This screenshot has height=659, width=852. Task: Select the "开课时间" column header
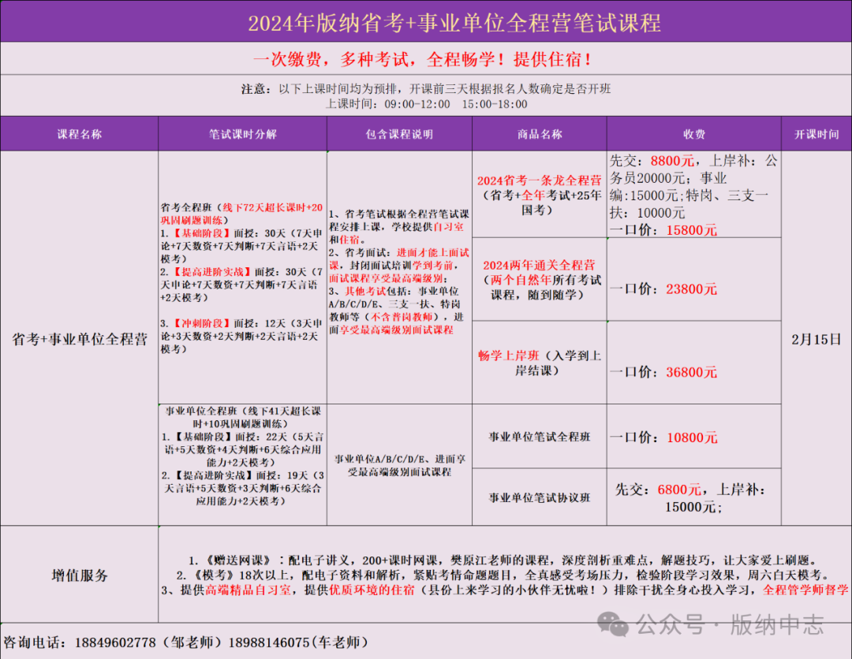pyautogui.click(x=816, y=134)
